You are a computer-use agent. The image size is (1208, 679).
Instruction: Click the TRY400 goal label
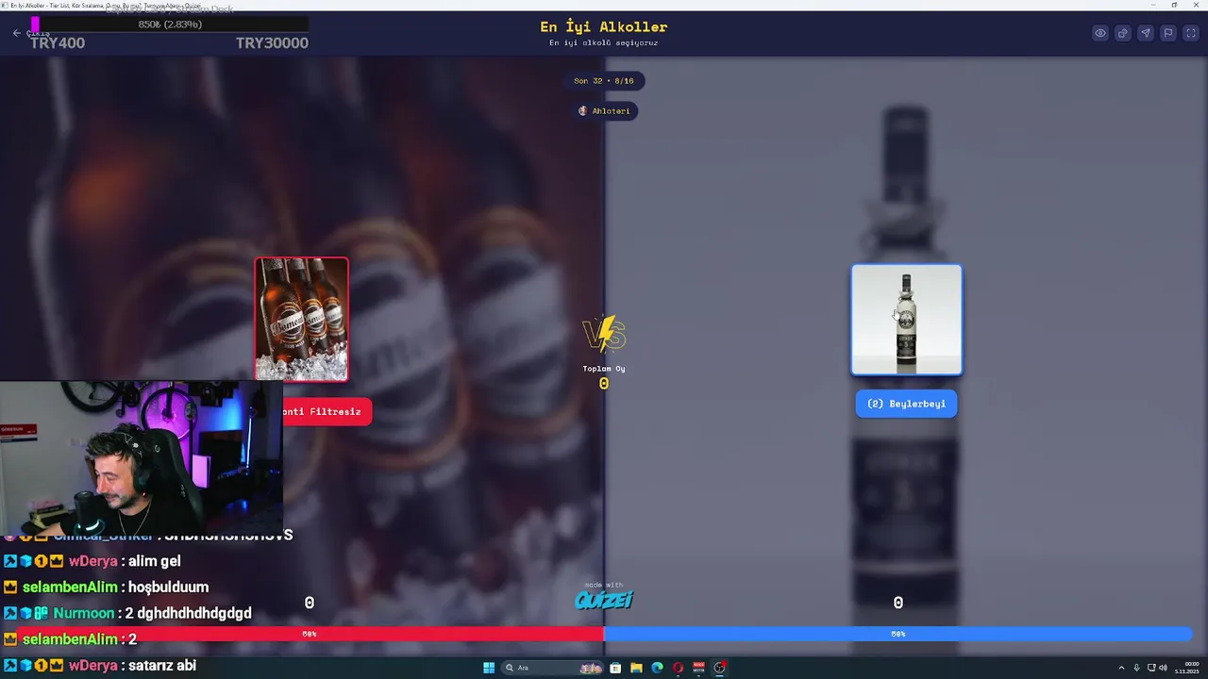(58, 42)
